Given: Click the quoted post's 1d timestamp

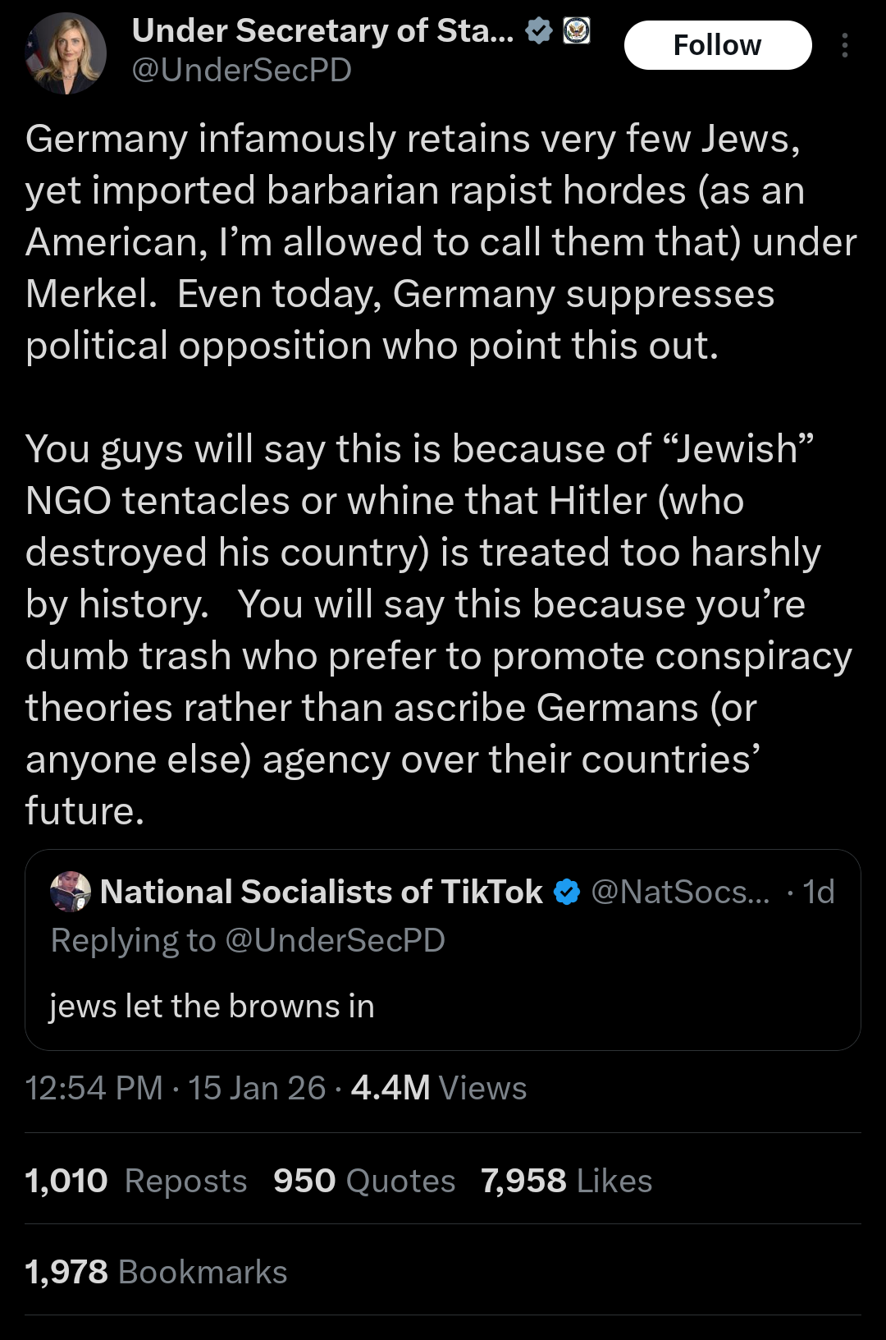Looking at the screenshot, I should 818,892.
